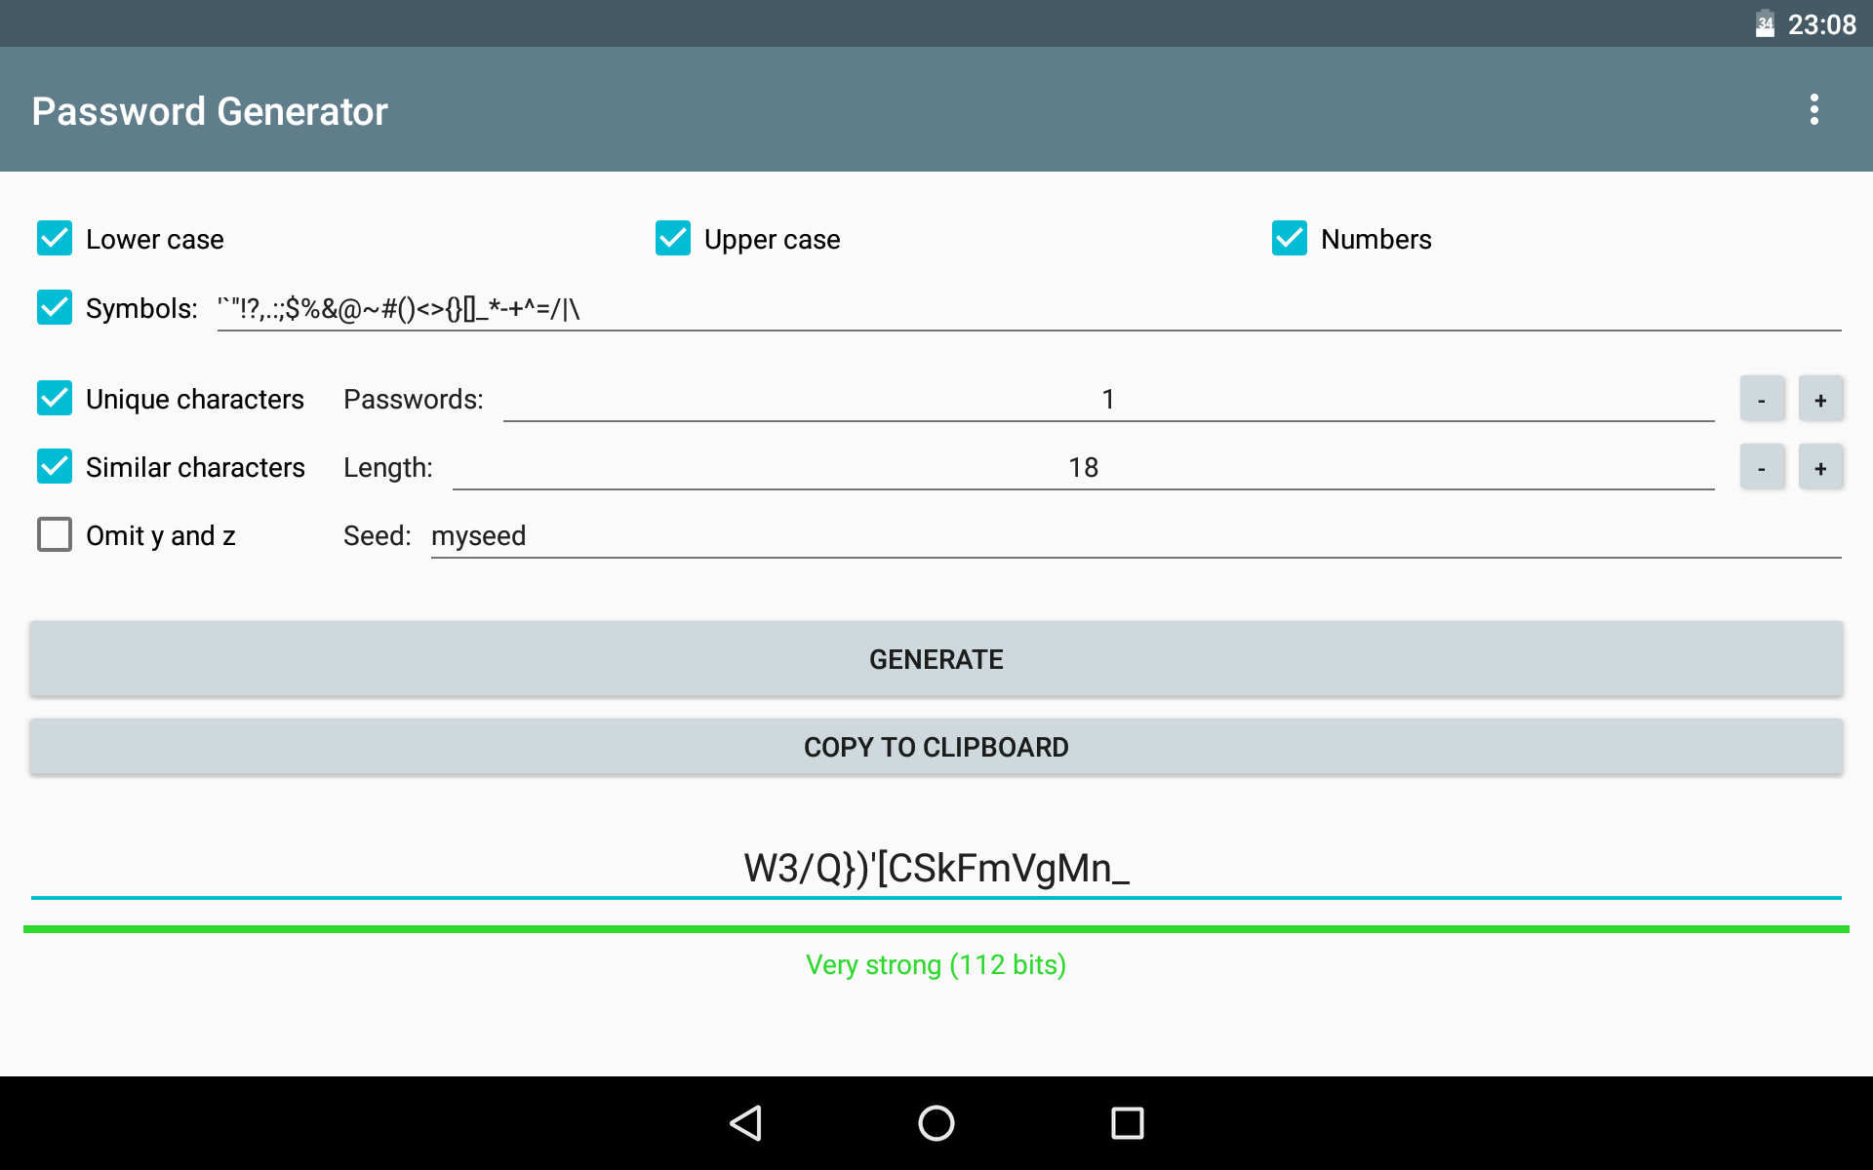The image size is (1873, 1170).
Task: Click the GENERATE button
Action: click(936, 659)
